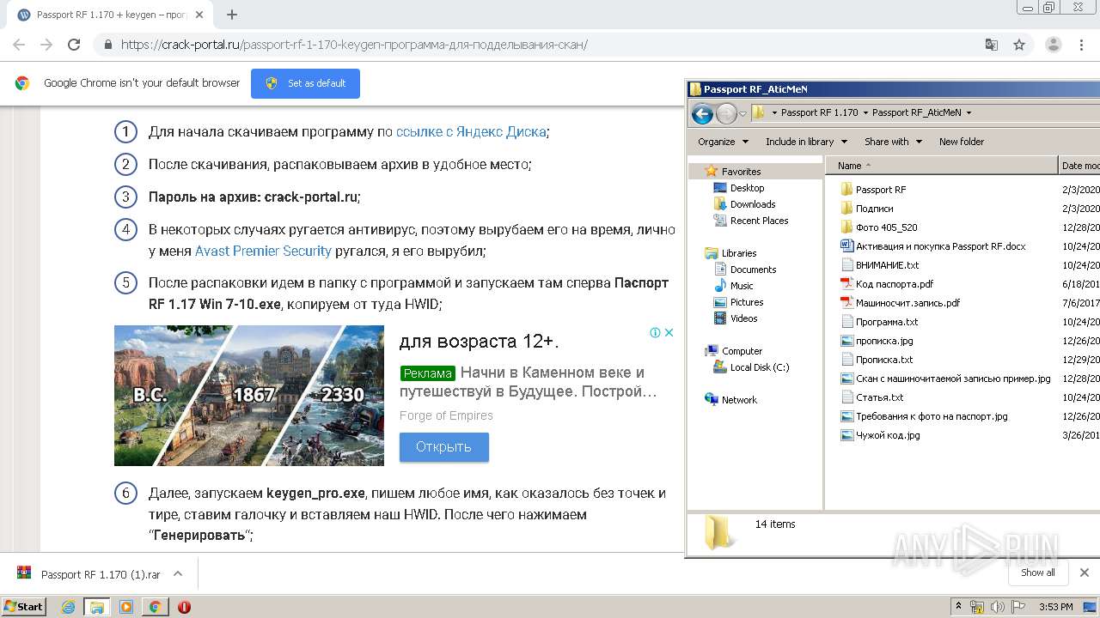
Task: Click the taskbar clock showing 3:53 PM
Action: coord(1055,607)
